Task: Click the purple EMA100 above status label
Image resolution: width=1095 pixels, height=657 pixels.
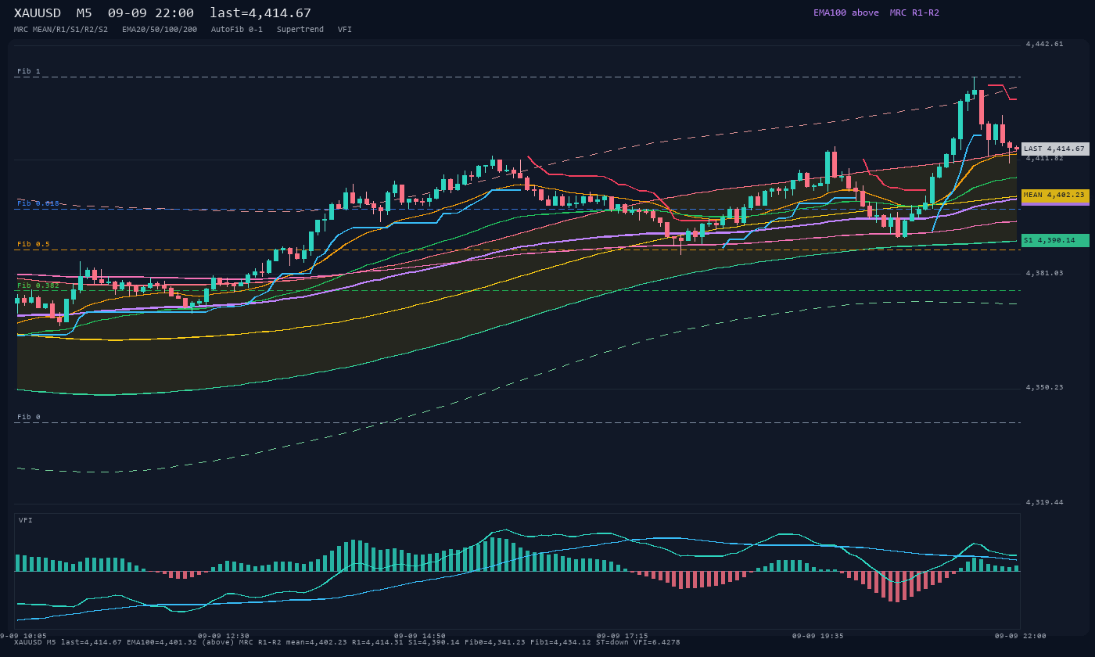Action: [x=846, y=13]
